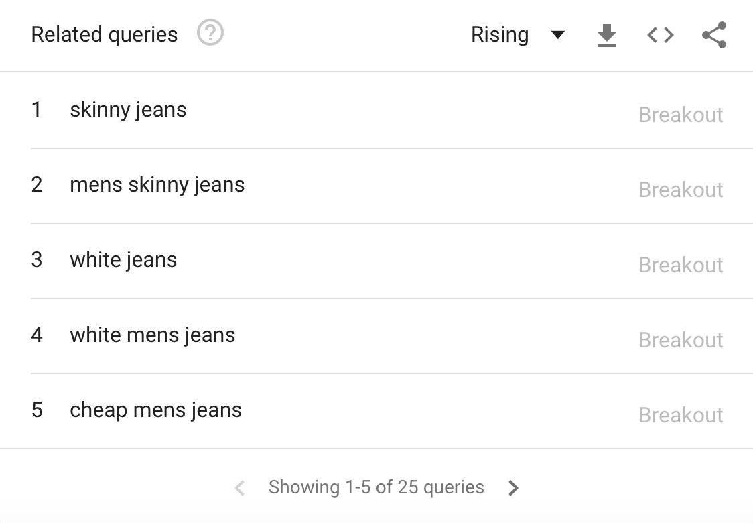This screenshot has height=523, width=753.
Task: Click the "white mens jeans" query
Action: coord(152,335)
